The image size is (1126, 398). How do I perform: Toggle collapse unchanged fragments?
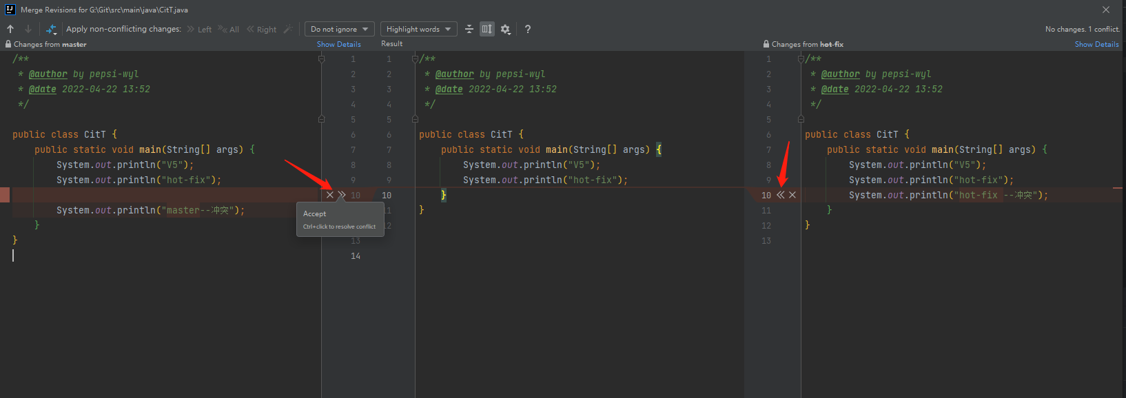[x=469, y=29]
